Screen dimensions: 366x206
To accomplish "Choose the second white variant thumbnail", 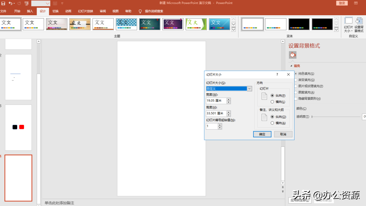I will (x=276, y=24).
